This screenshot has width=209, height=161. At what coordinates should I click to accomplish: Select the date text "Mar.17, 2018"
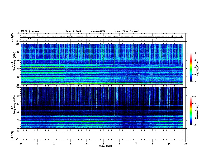coord(74,32)
